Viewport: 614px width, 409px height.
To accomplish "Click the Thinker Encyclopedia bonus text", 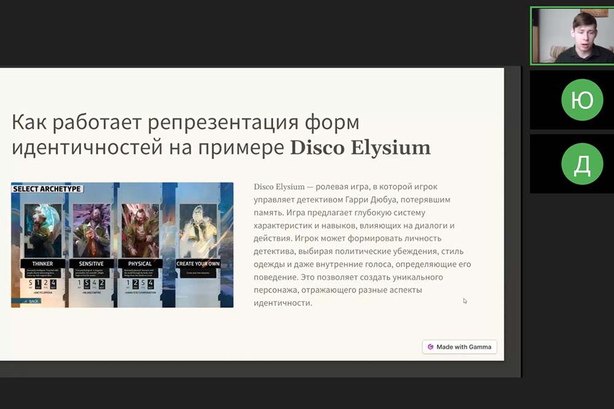I will (43, 294).
